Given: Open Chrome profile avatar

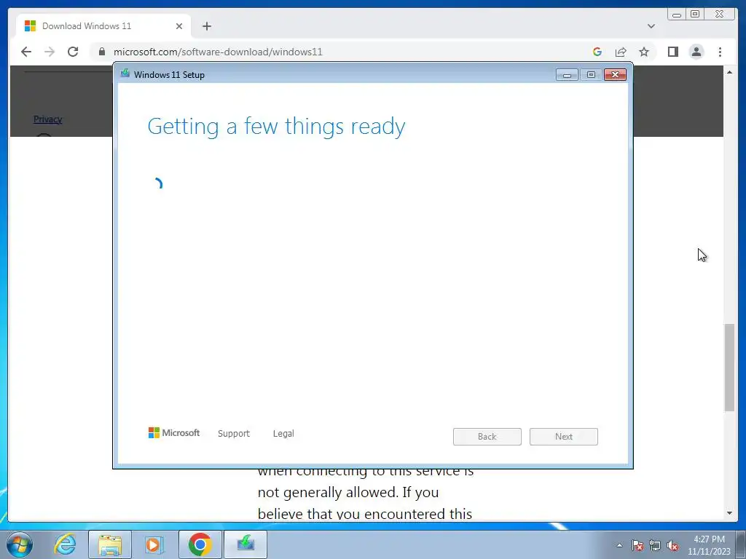Looking at the screenshot, I should point(696,52).
